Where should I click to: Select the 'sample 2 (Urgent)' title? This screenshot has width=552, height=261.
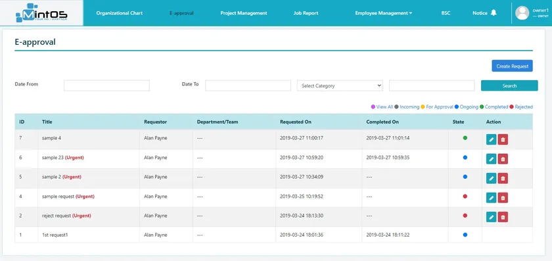pos(62,177)
